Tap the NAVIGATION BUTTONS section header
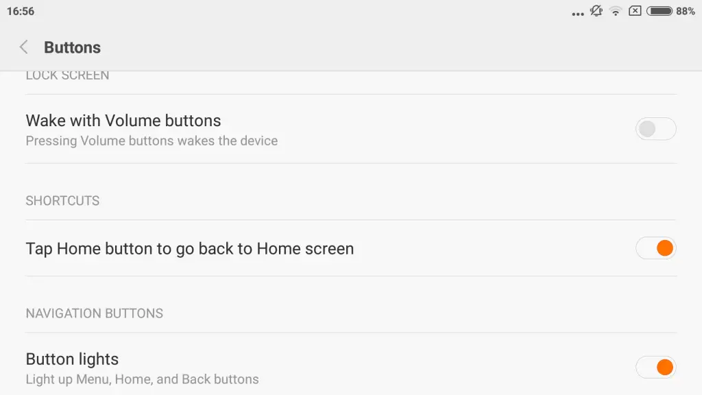The width and height of the screenshot is (702, 395). 94,313
